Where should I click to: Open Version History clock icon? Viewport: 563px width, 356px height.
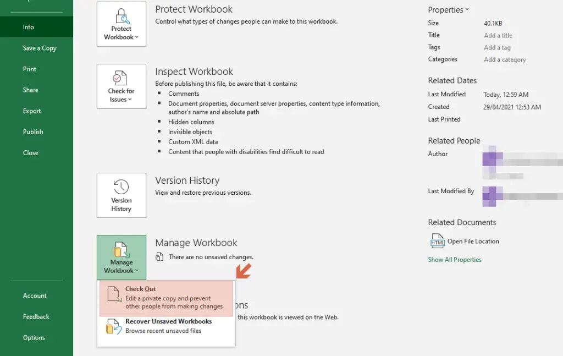tap(121, 187)
